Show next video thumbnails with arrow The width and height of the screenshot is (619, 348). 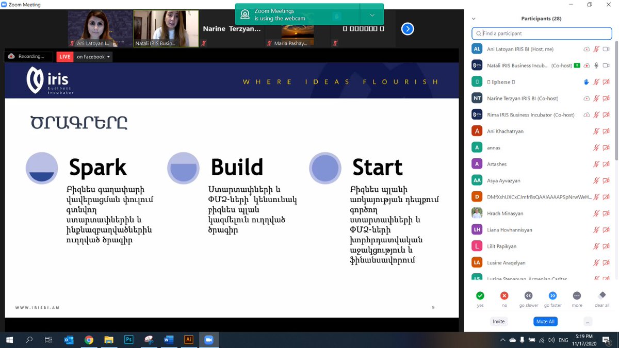pos(408,29)
